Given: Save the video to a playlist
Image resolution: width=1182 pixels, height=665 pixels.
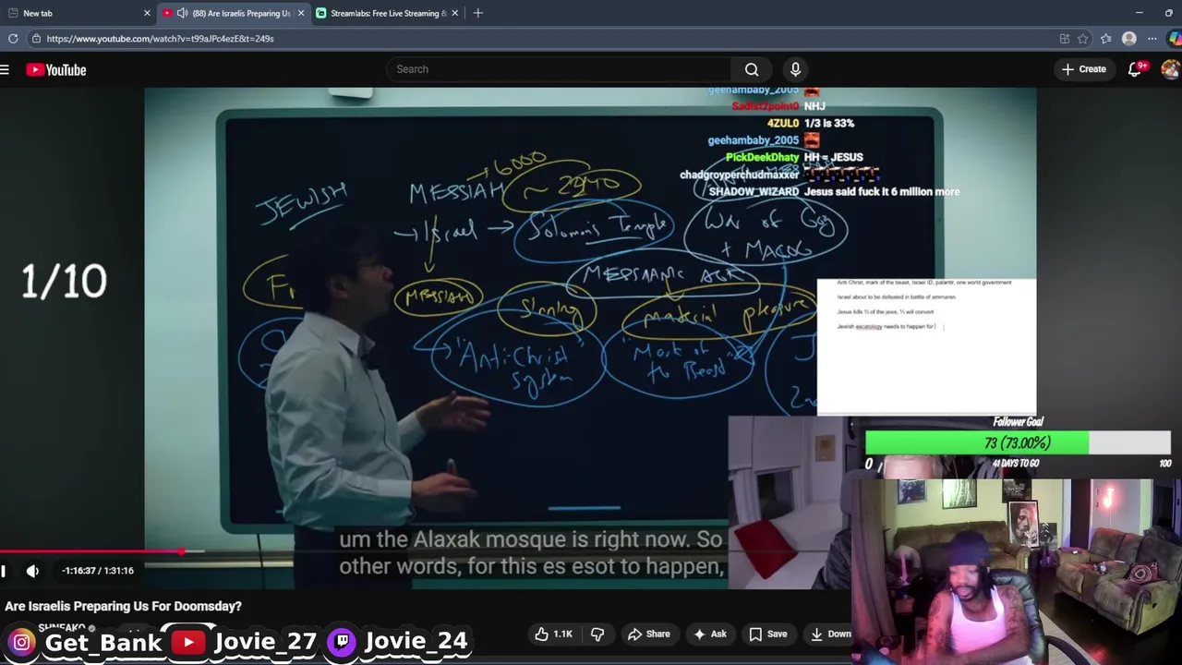Looking at the screenshot, I should (x=767, y=634).
